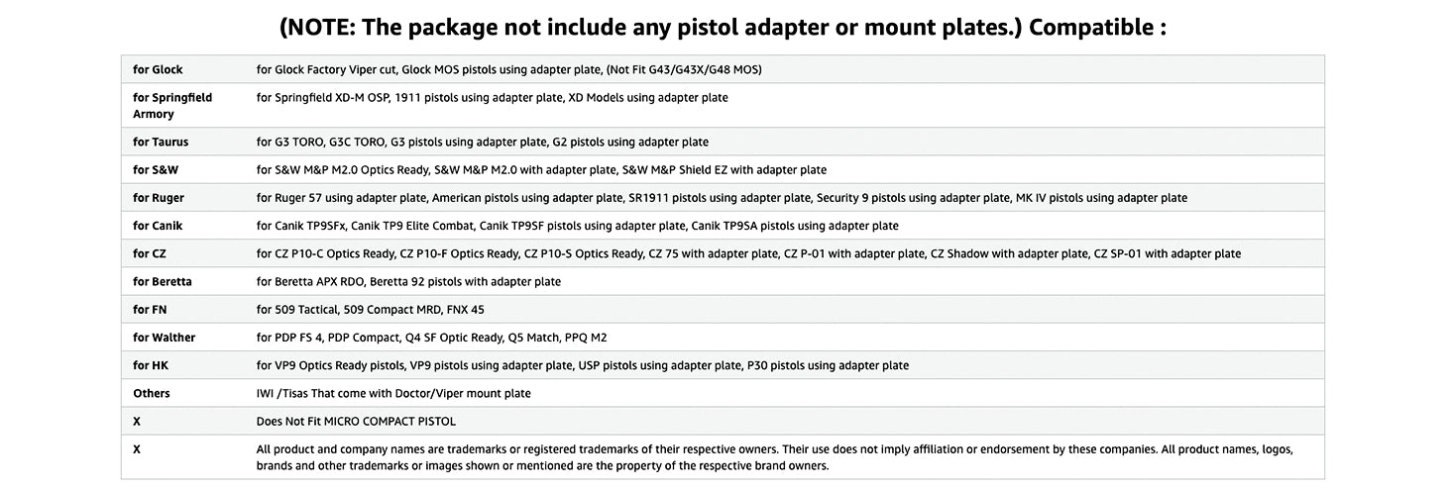Select the 'for Walther' row label
Image resolution: width=1451 pixels, height=490 pixels.
tap(165, 338)
